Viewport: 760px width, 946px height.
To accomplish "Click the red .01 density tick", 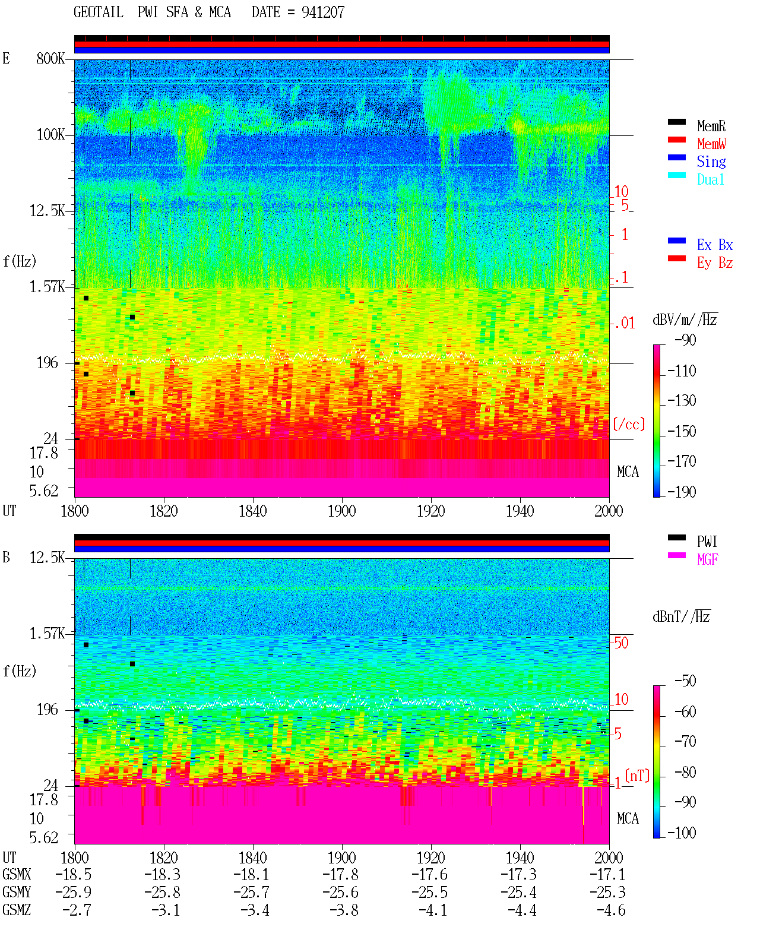I will tap(624, 323).
